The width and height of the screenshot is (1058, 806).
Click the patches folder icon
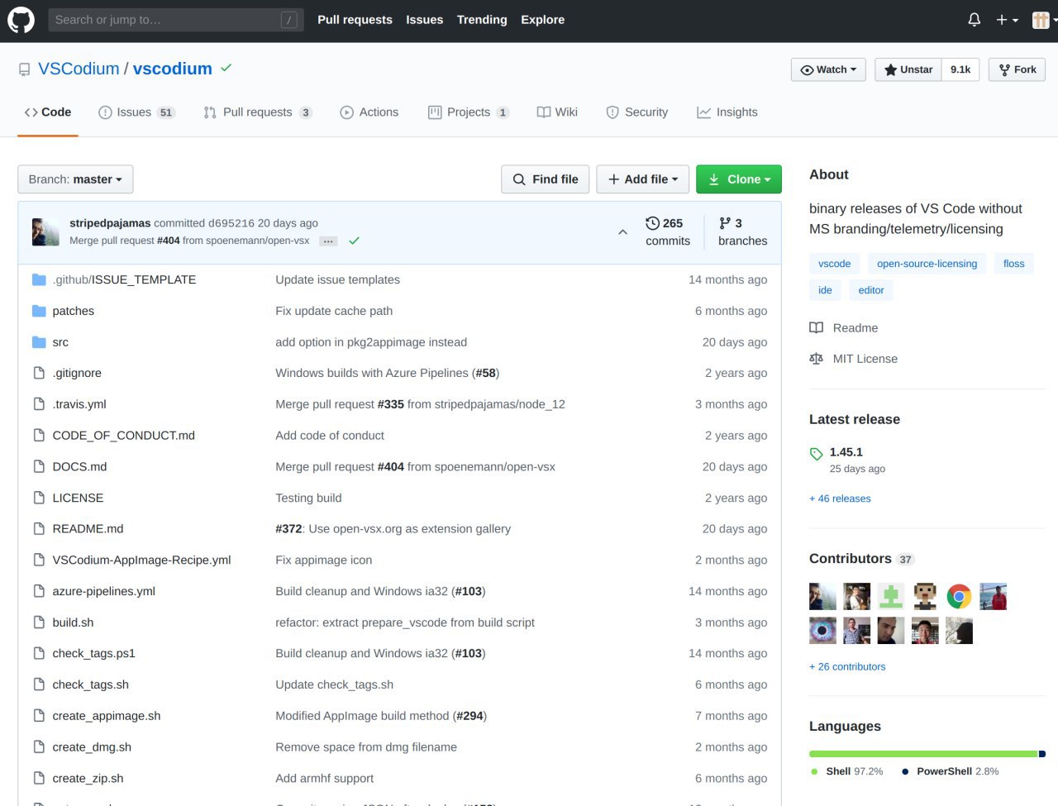coord(39,311)
